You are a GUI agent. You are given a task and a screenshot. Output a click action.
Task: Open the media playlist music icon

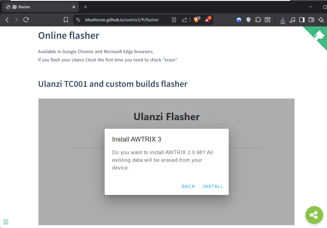coord(292,20)
